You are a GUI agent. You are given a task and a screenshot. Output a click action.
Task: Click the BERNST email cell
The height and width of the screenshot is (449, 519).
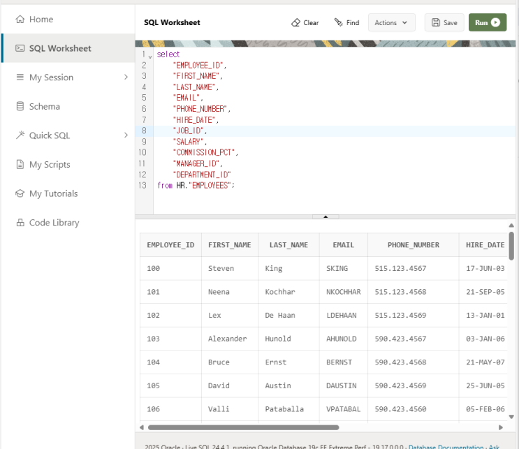coord(343,362)
